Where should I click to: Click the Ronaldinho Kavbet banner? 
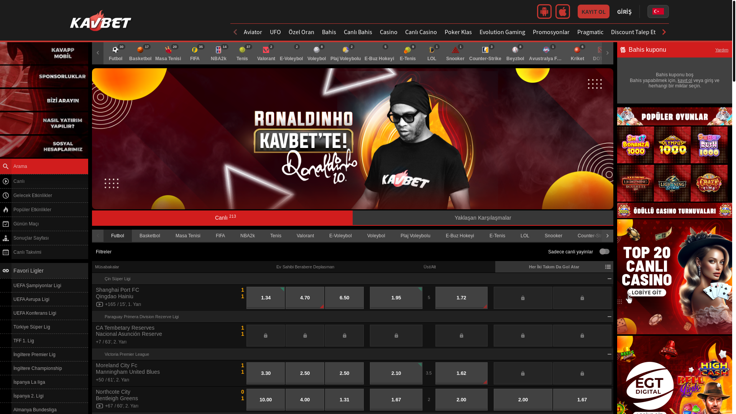pos(353,139)
